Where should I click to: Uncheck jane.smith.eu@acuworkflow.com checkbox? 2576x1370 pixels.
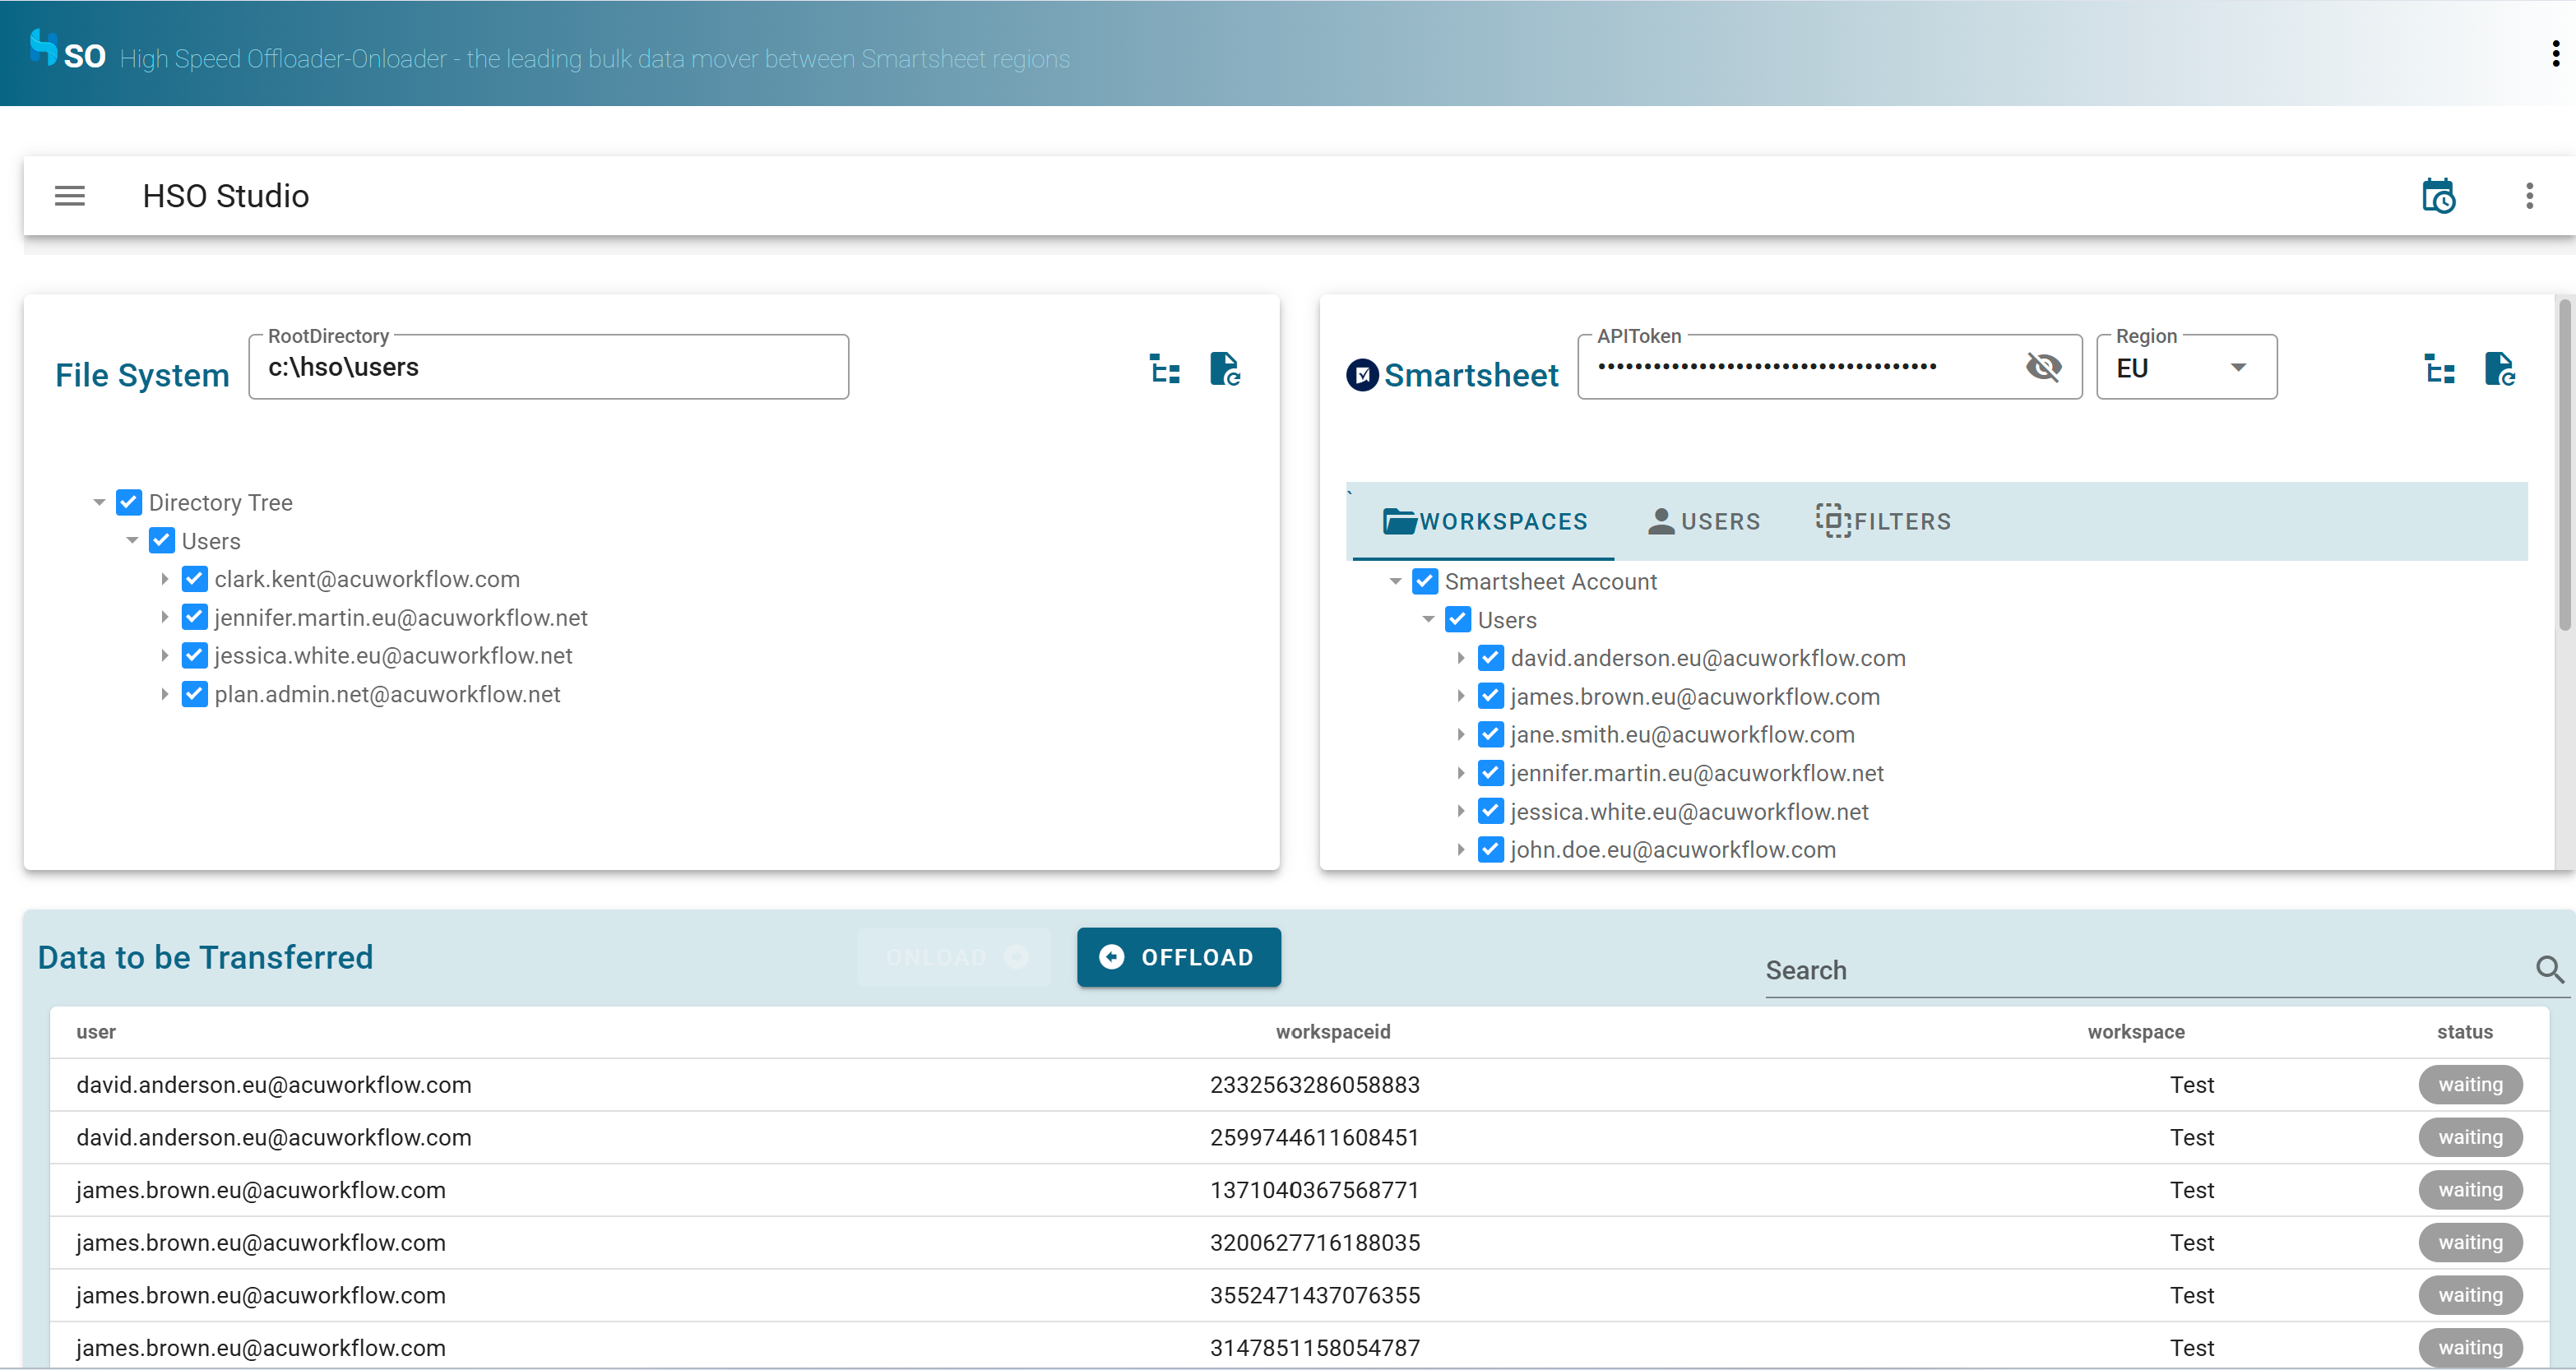click(x=1490, y=735)
